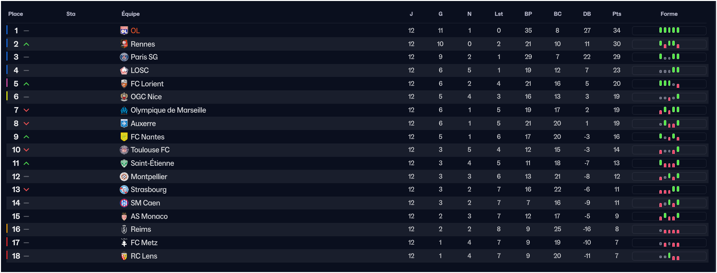Open the LOSC team name link
Image resolution: width=717 pixels, height=273 pixels.
coord(140,70)
